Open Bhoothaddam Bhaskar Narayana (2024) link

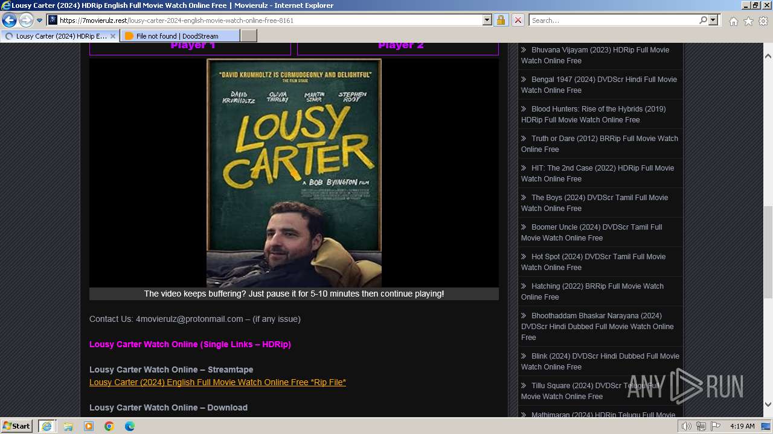[x=597, y=327]
